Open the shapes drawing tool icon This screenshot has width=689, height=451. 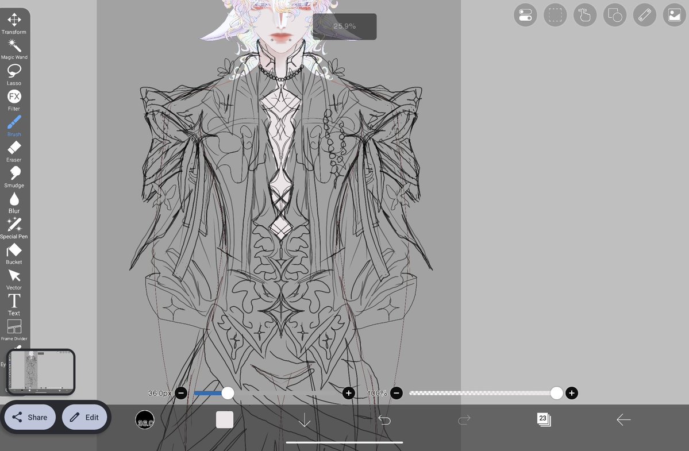[615, 15]
